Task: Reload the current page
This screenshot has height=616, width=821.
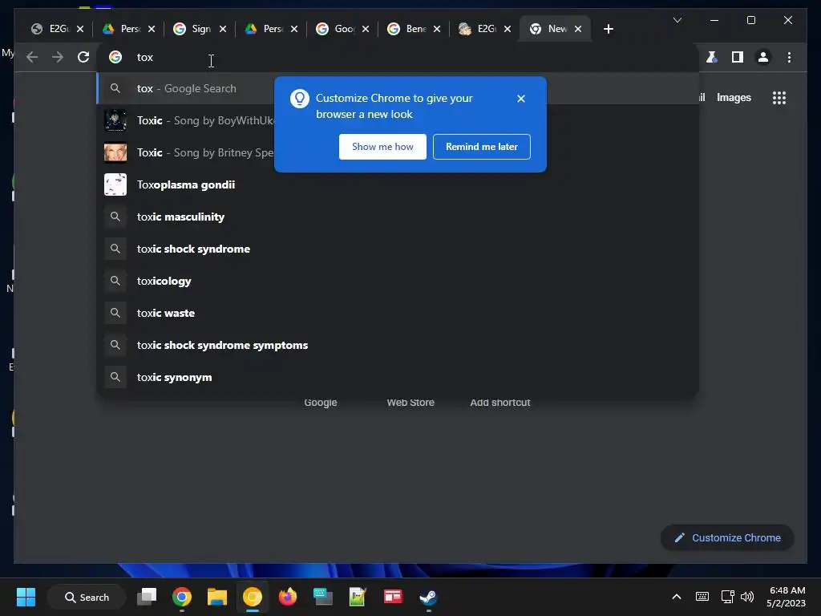Action: (83, 57)
